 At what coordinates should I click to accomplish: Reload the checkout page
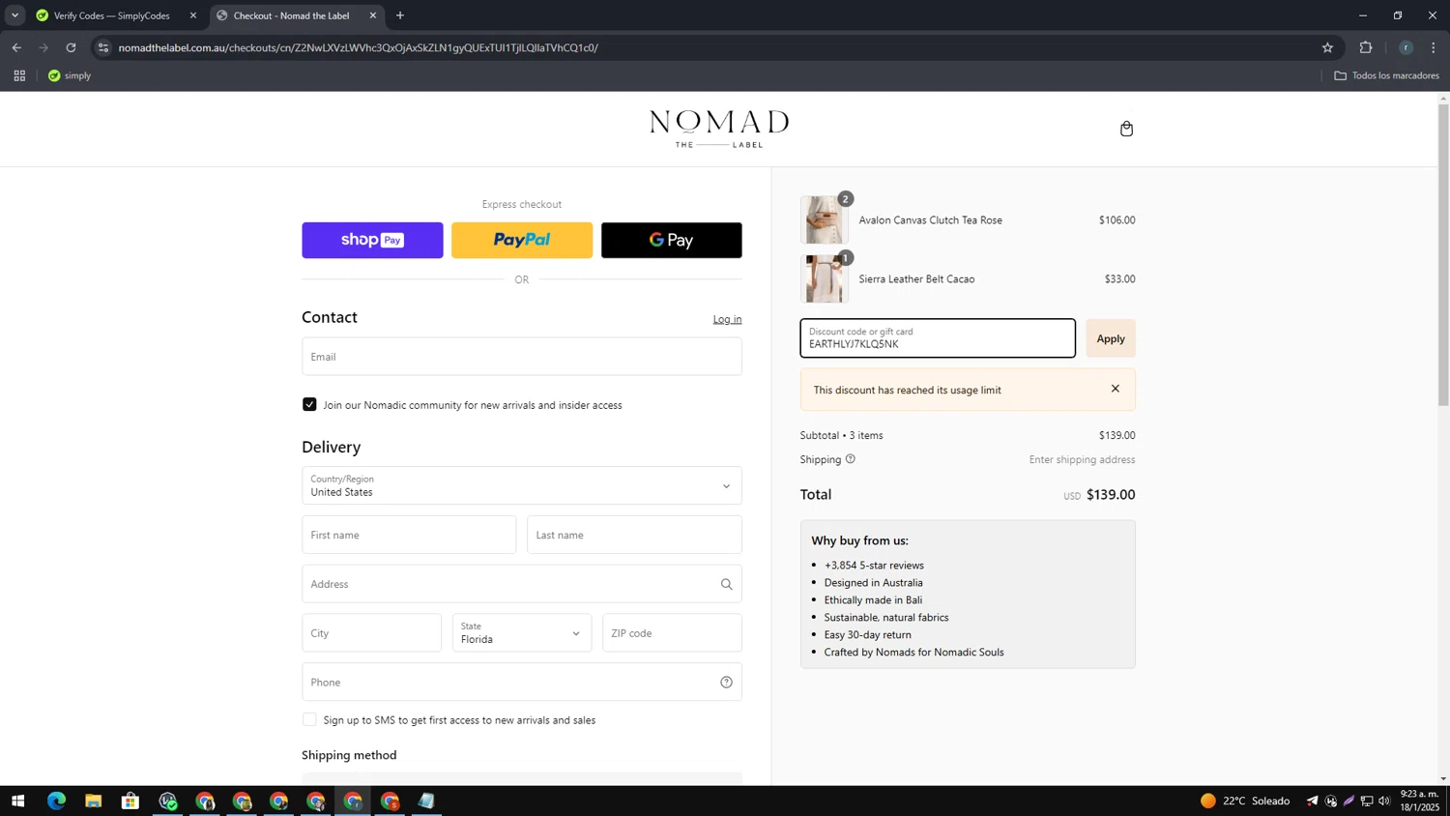[x=71, y=47]
